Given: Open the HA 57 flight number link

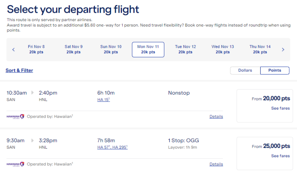Looking at the screenshot, I should pos(104,147).
